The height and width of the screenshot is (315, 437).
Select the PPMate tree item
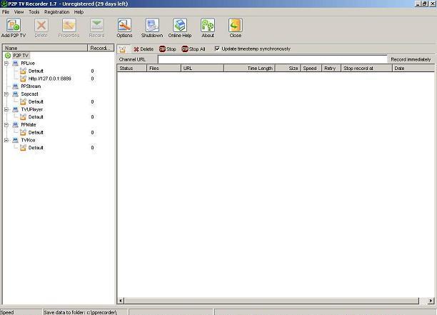[x=29, y=125]
